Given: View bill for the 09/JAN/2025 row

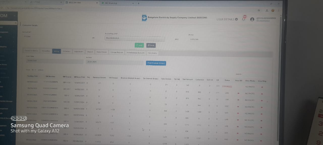Looking at the screenshot, I should pyautogui.click(x=238, y=100).
